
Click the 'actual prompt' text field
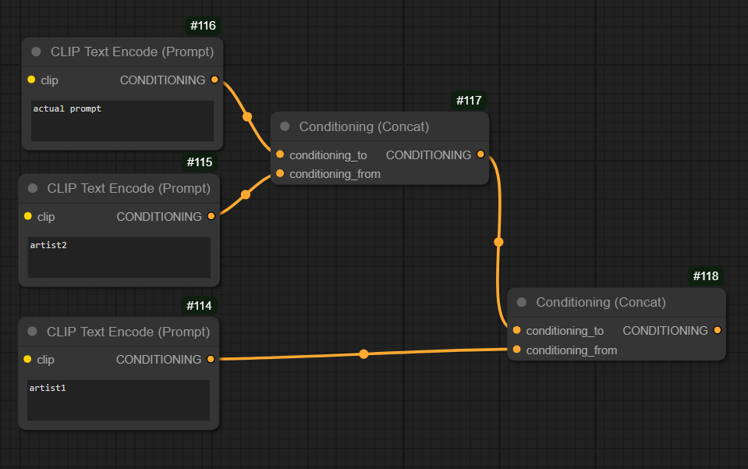click(122, 121)
